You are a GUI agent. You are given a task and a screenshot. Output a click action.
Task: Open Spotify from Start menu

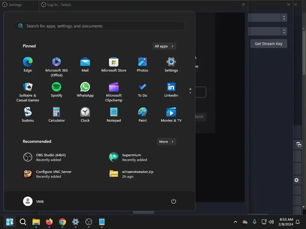[x=56, y=90]
